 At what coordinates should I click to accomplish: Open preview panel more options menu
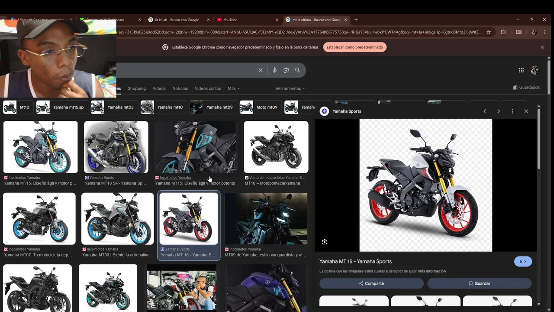(512, 111)
